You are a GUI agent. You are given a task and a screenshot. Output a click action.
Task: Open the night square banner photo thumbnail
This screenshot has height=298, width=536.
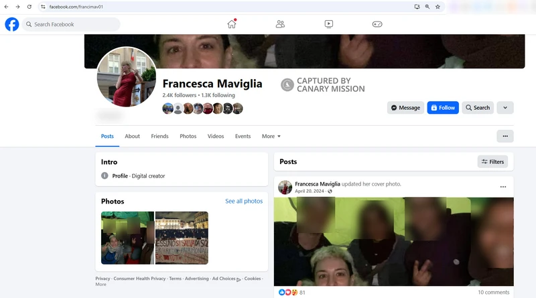(182, 238)
